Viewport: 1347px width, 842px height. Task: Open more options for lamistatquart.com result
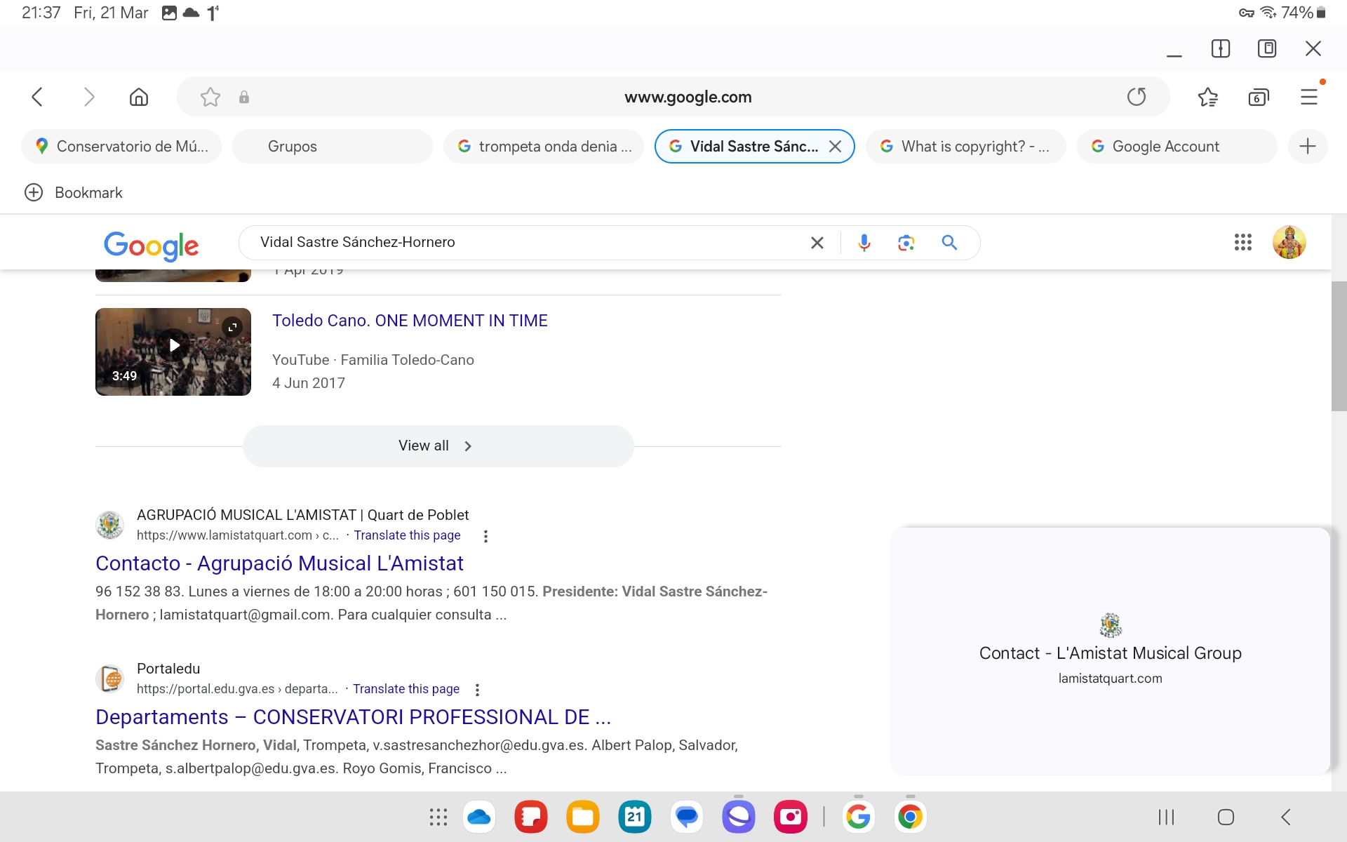click(485, 536)
